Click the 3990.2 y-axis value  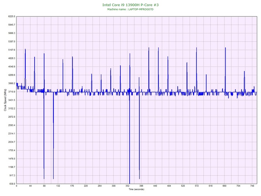[x=12, y=83]
